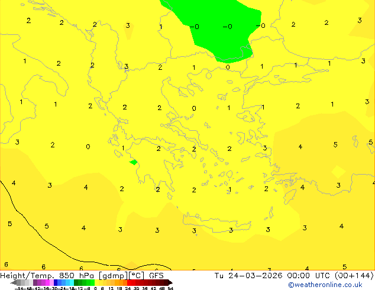
Task: Pick the cyan swatch in color legend
Action: (x=72, y=282)
